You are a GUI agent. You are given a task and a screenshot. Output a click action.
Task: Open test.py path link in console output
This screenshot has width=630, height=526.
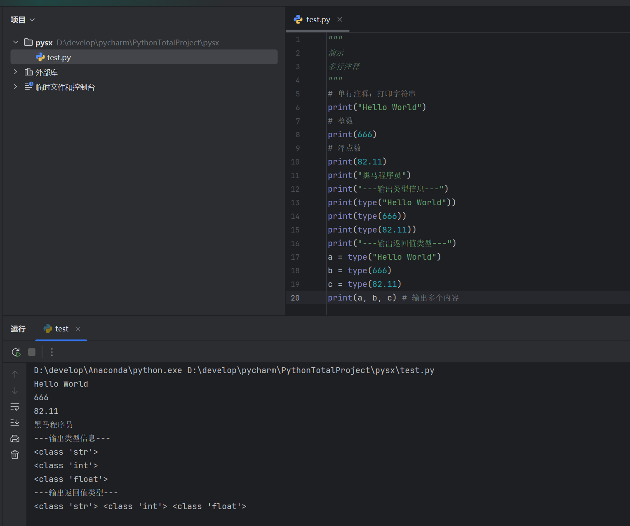tap(311, 370)
